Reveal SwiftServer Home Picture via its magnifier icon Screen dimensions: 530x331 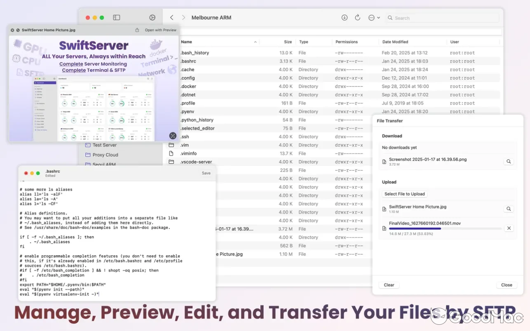pos(508,209)
